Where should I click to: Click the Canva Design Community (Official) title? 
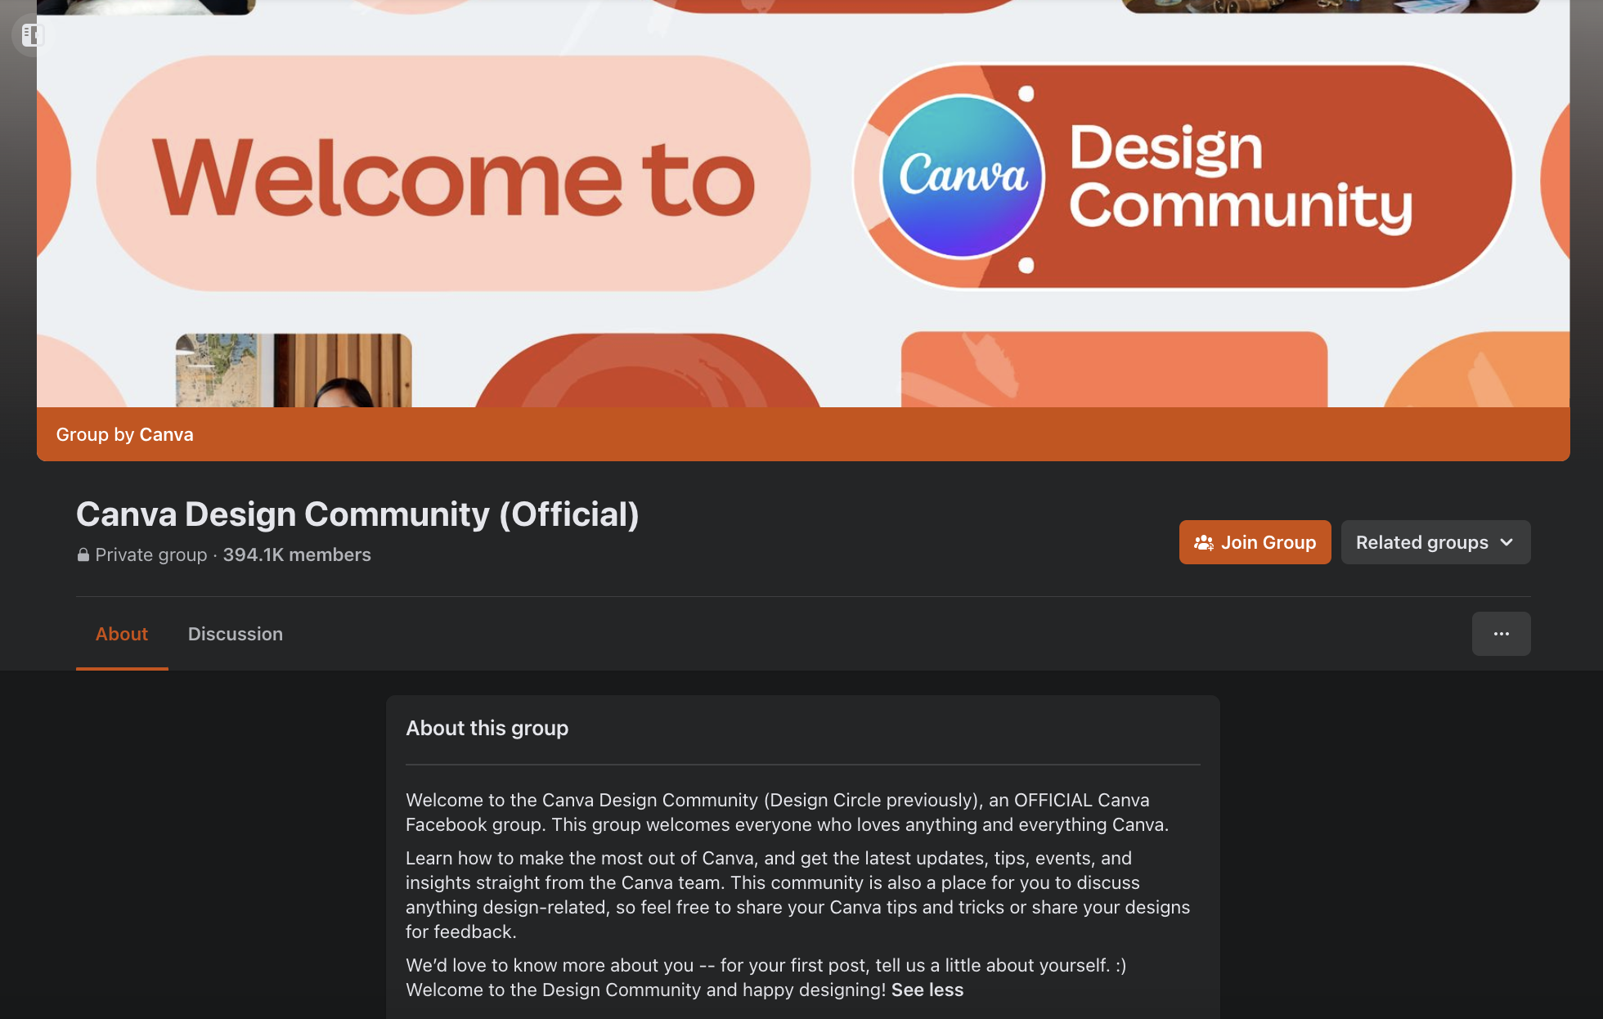(x=357, y=514)
